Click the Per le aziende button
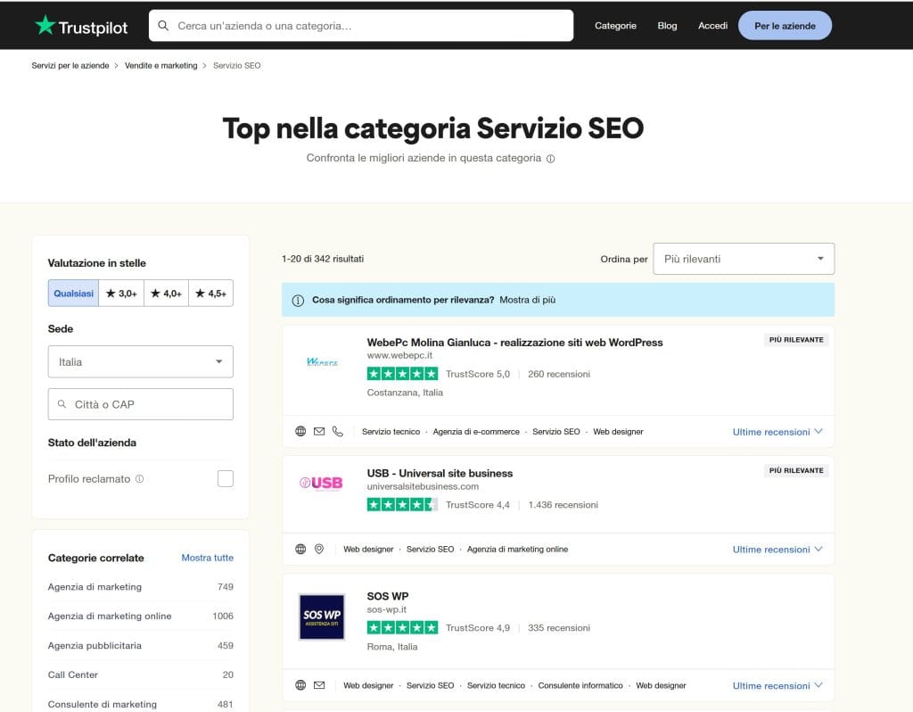This screenshot has width=913, height=712. tap(785, 26)
